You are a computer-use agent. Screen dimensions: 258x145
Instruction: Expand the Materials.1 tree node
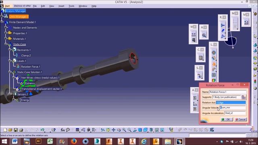coord(6,39)
